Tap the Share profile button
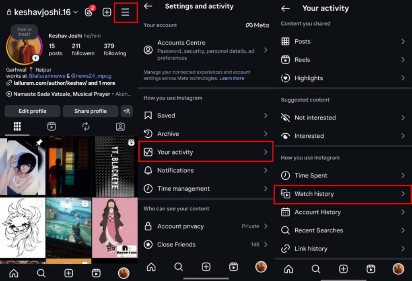Viewport: 412px width, 281px height. coord(90,111)
